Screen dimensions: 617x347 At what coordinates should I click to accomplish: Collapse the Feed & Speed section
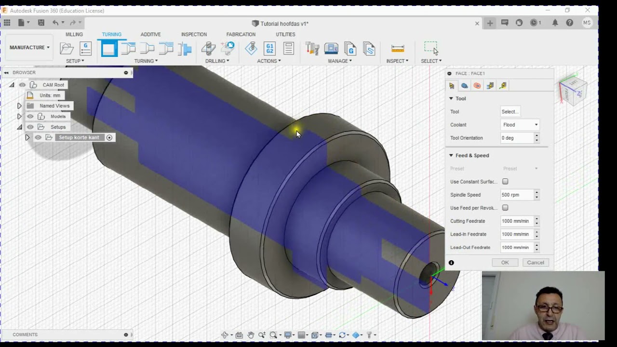click(451, 156)
